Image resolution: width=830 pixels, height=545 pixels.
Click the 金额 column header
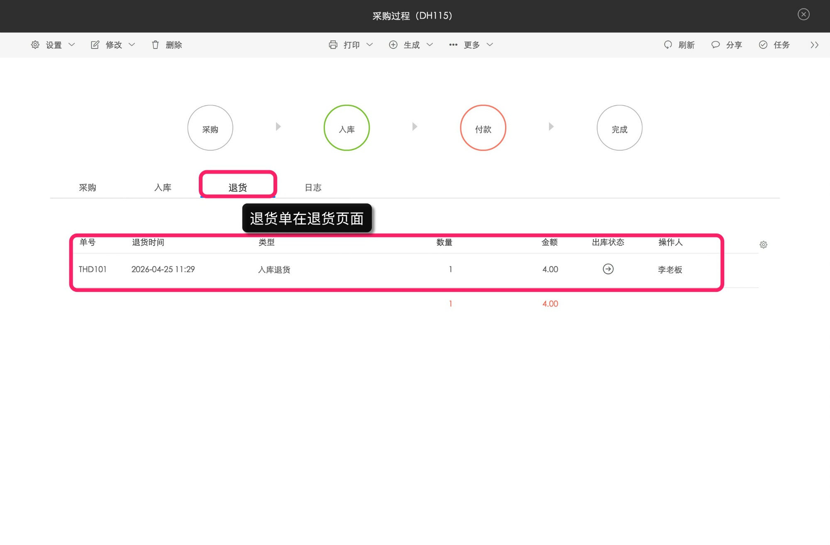pos(549,242)
